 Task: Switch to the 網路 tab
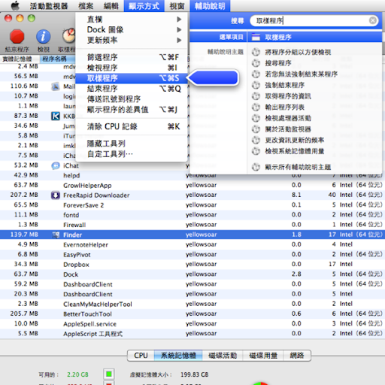(297, 356)
